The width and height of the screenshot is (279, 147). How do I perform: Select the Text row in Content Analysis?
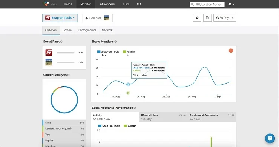click(64, 135)
